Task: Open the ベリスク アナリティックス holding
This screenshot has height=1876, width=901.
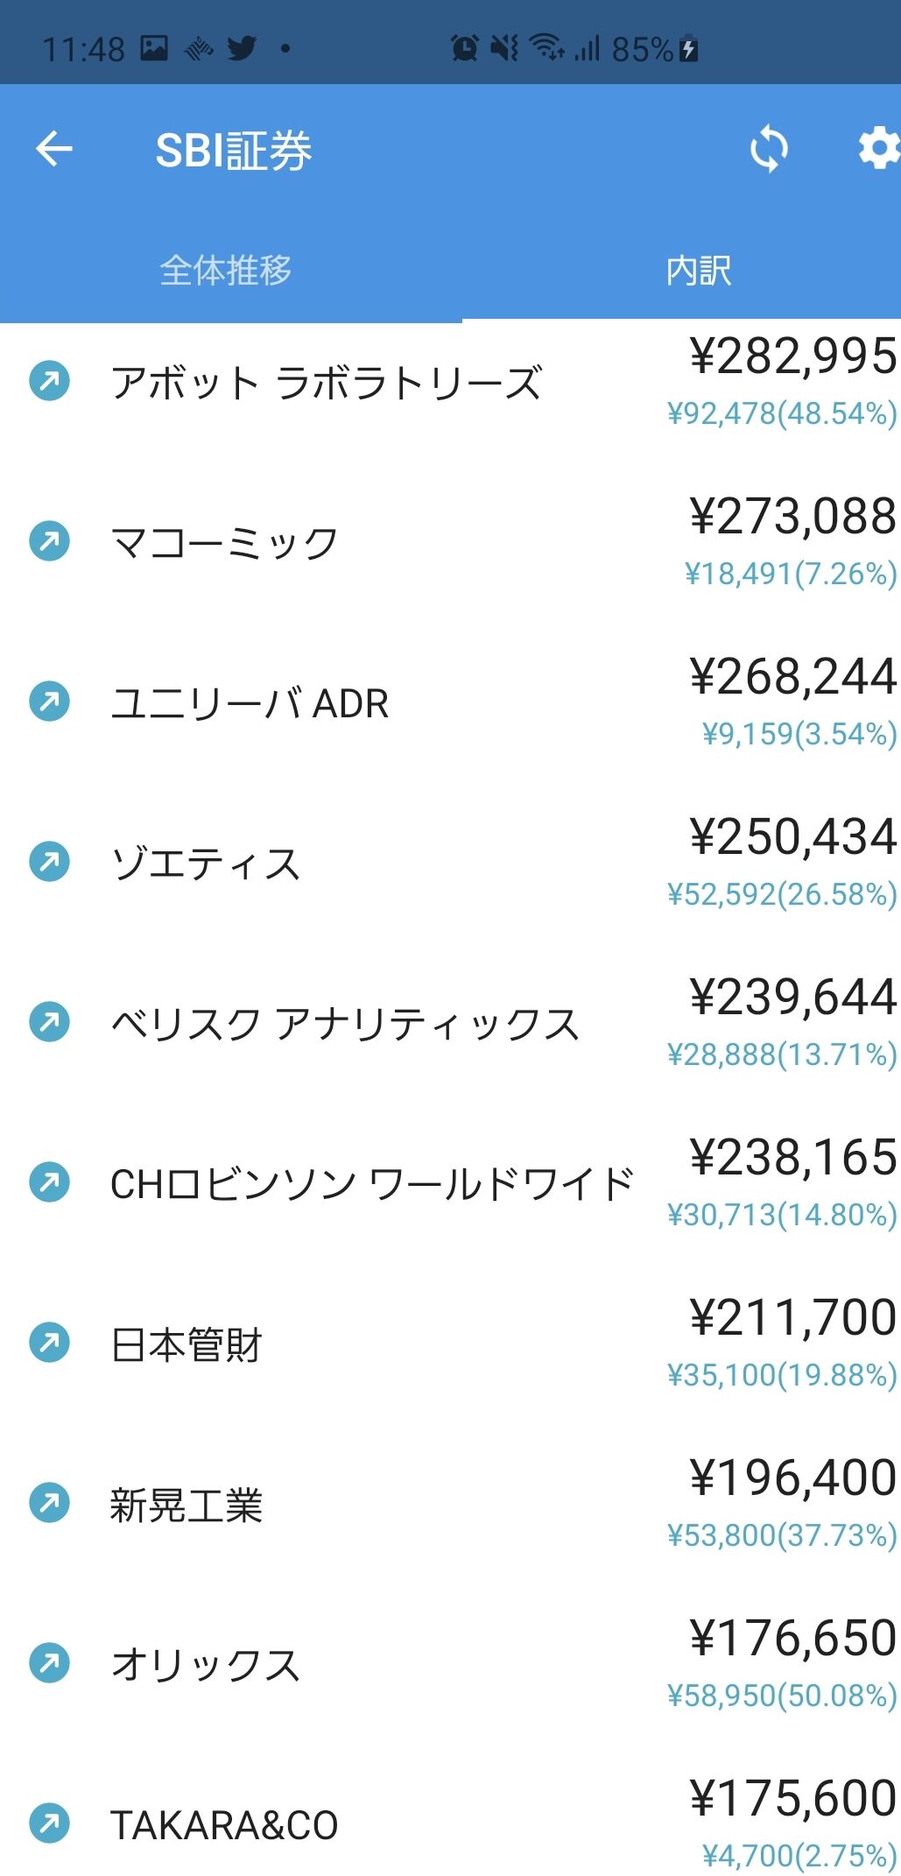Action: (450, 1022)
